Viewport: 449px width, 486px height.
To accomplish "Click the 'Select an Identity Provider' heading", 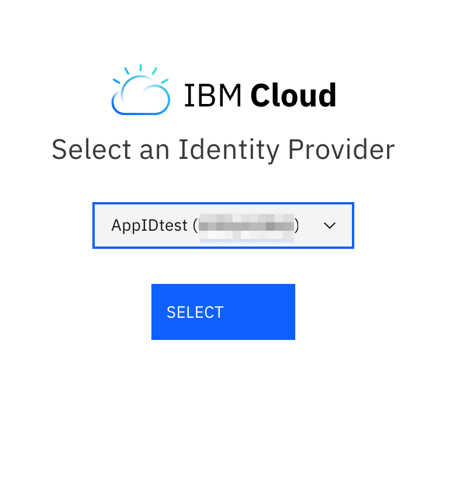I will click(223, 150).
